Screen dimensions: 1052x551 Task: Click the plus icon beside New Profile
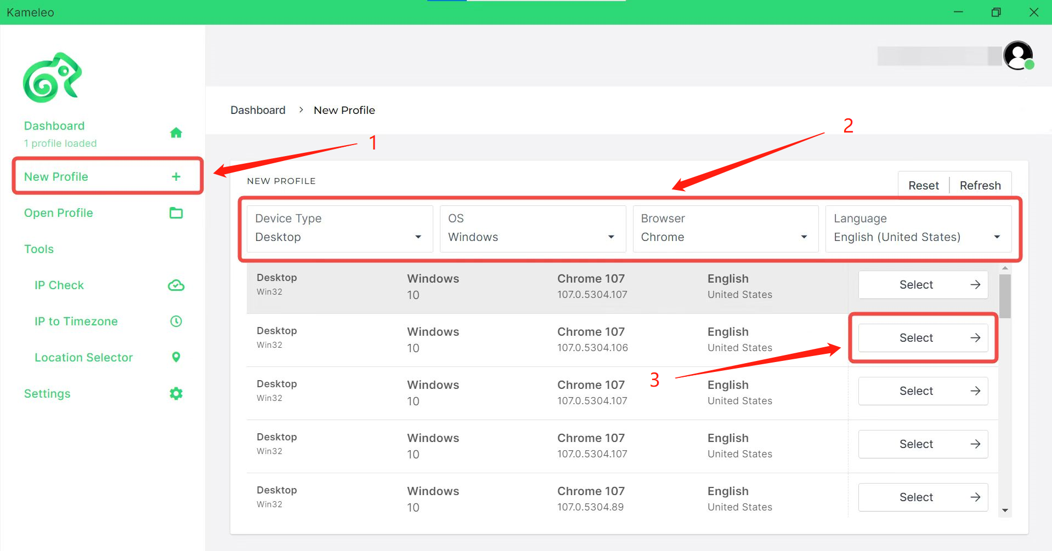176,176
